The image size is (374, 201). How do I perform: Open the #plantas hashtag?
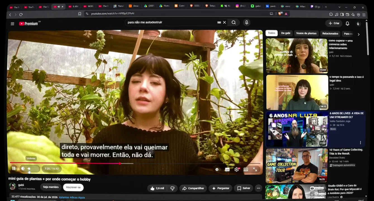64,197
